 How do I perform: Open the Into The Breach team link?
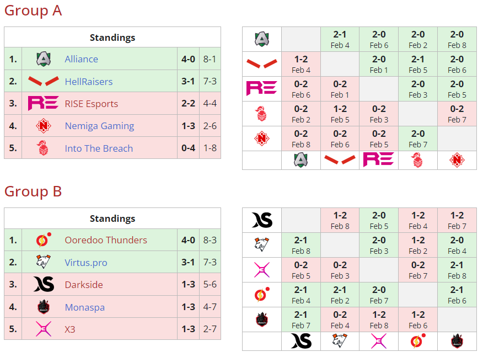pos(99,148)
